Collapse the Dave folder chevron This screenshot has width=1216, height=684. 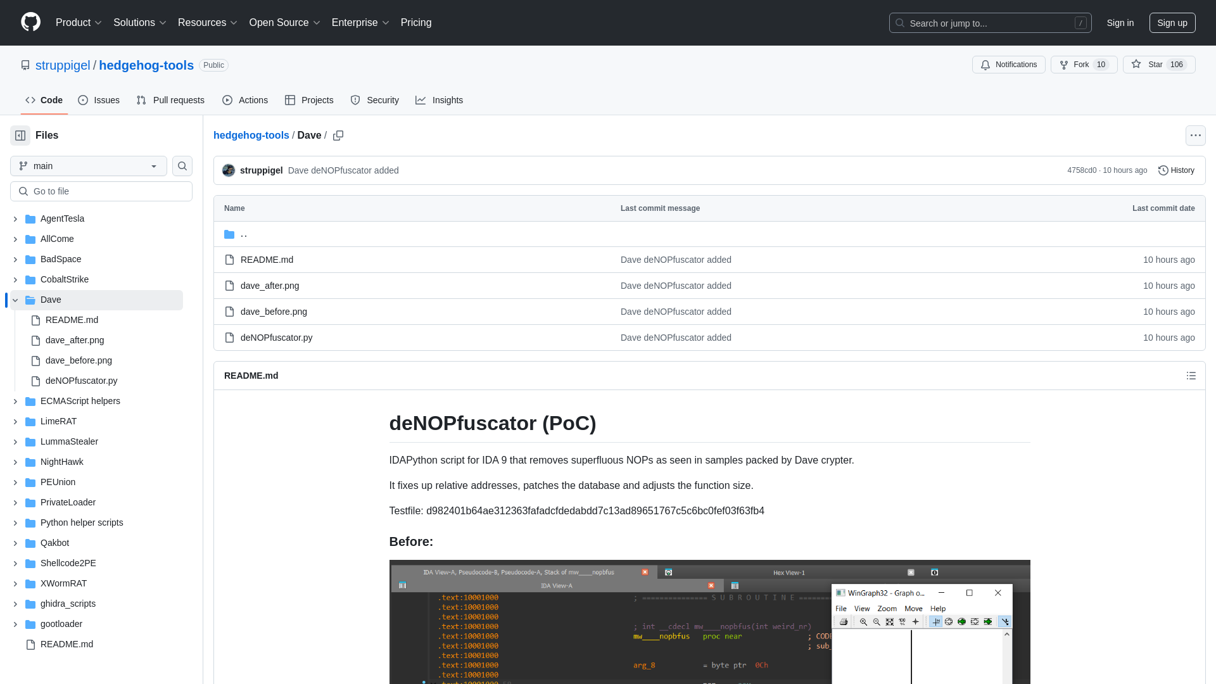tap(15, 300)
